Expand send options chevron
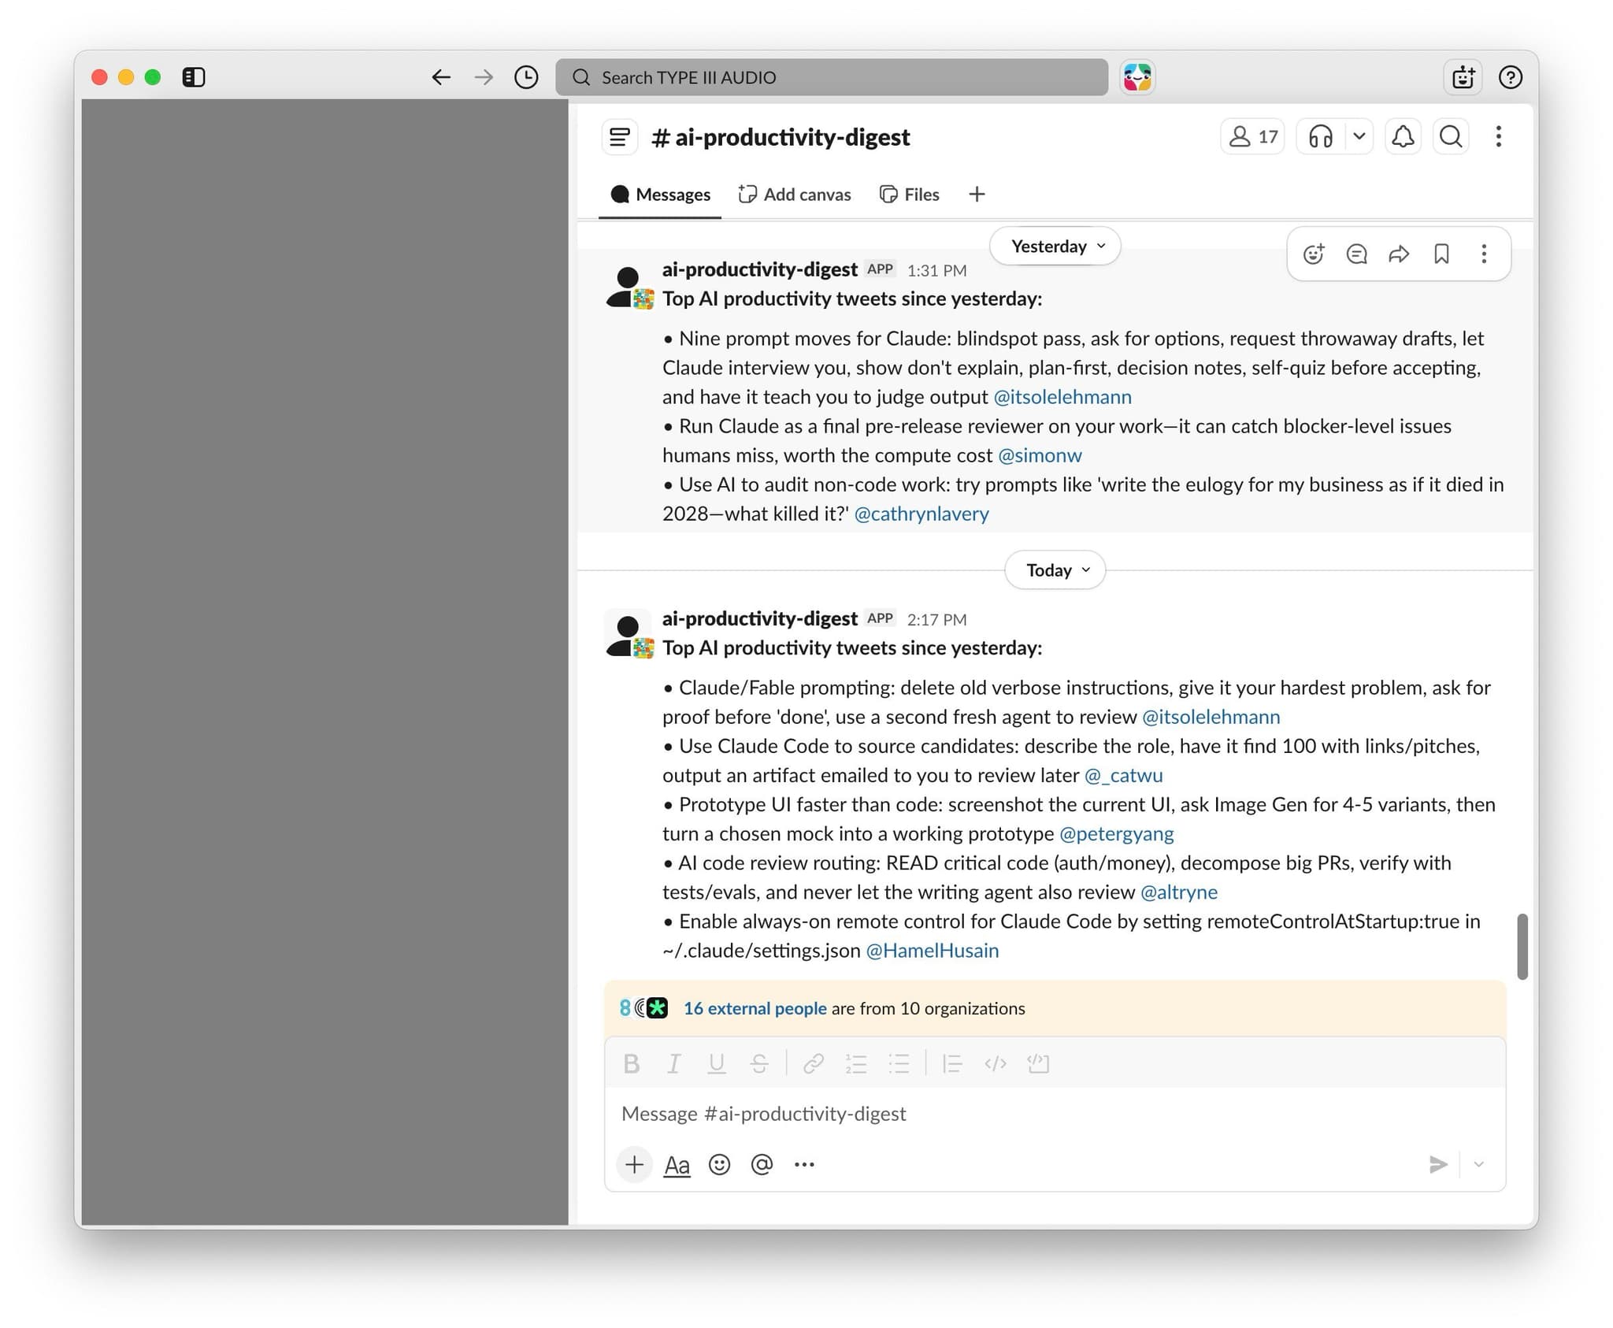 pos(1478,1164)
